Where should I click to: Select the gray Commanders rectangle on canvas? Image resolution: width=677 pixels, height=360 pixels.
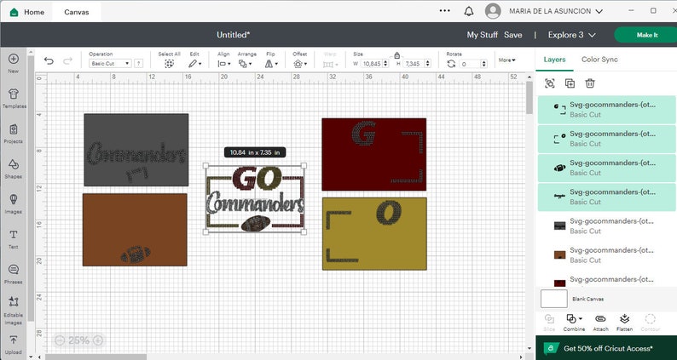pos(136,150)
